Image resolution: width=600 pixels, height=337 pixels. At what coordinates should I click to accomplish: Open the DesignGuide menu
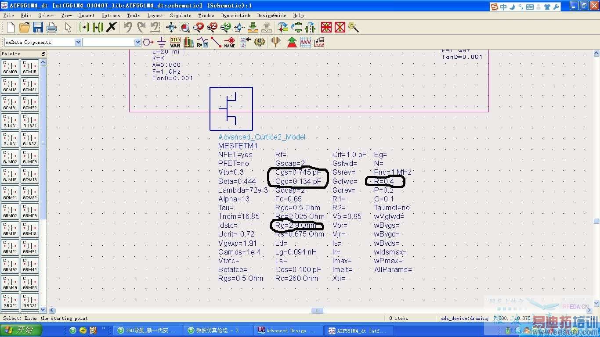pyautogui.click(x=271, y=15)
